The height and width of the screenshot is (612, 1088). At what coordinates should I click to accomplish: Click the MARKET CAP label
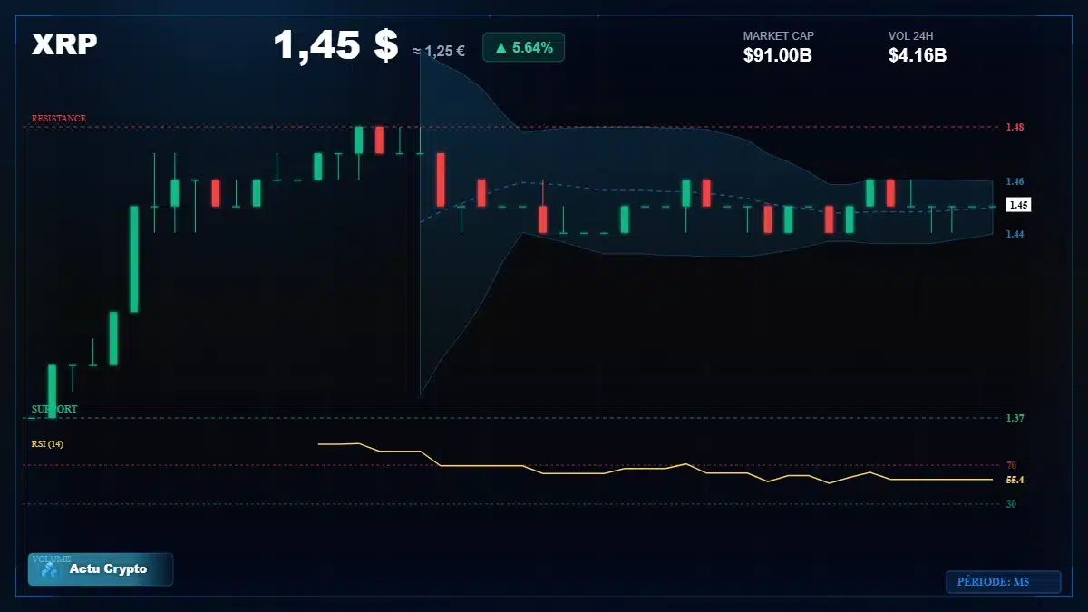pyautogui.click(x=779, y=36)
